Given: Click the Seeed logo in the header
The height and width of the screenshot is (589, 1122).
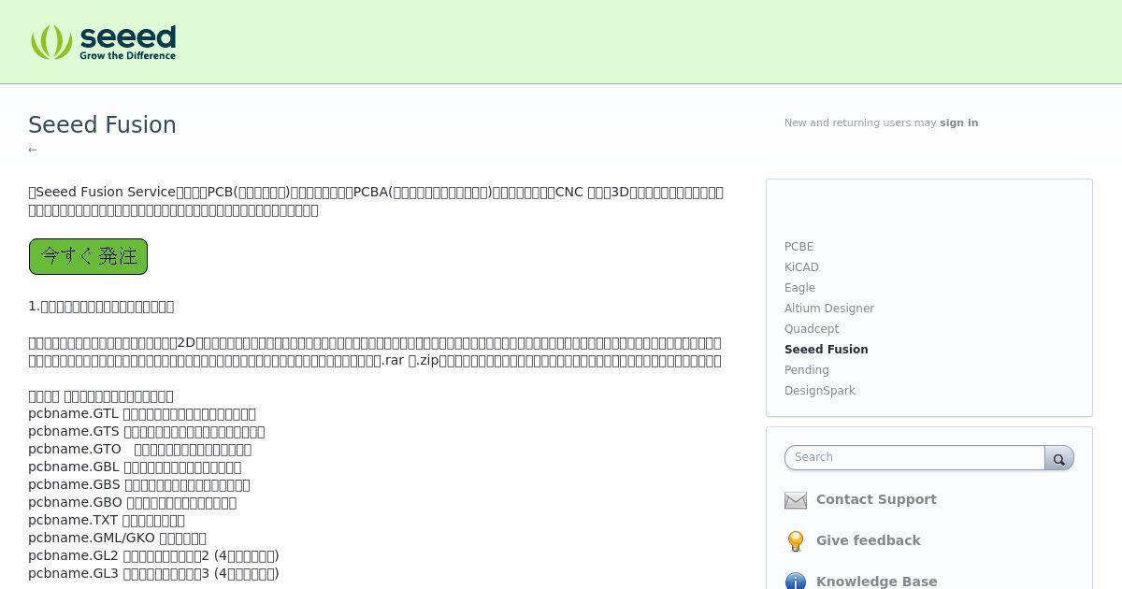Looking at the screenshot, I should tap(103, 42).
